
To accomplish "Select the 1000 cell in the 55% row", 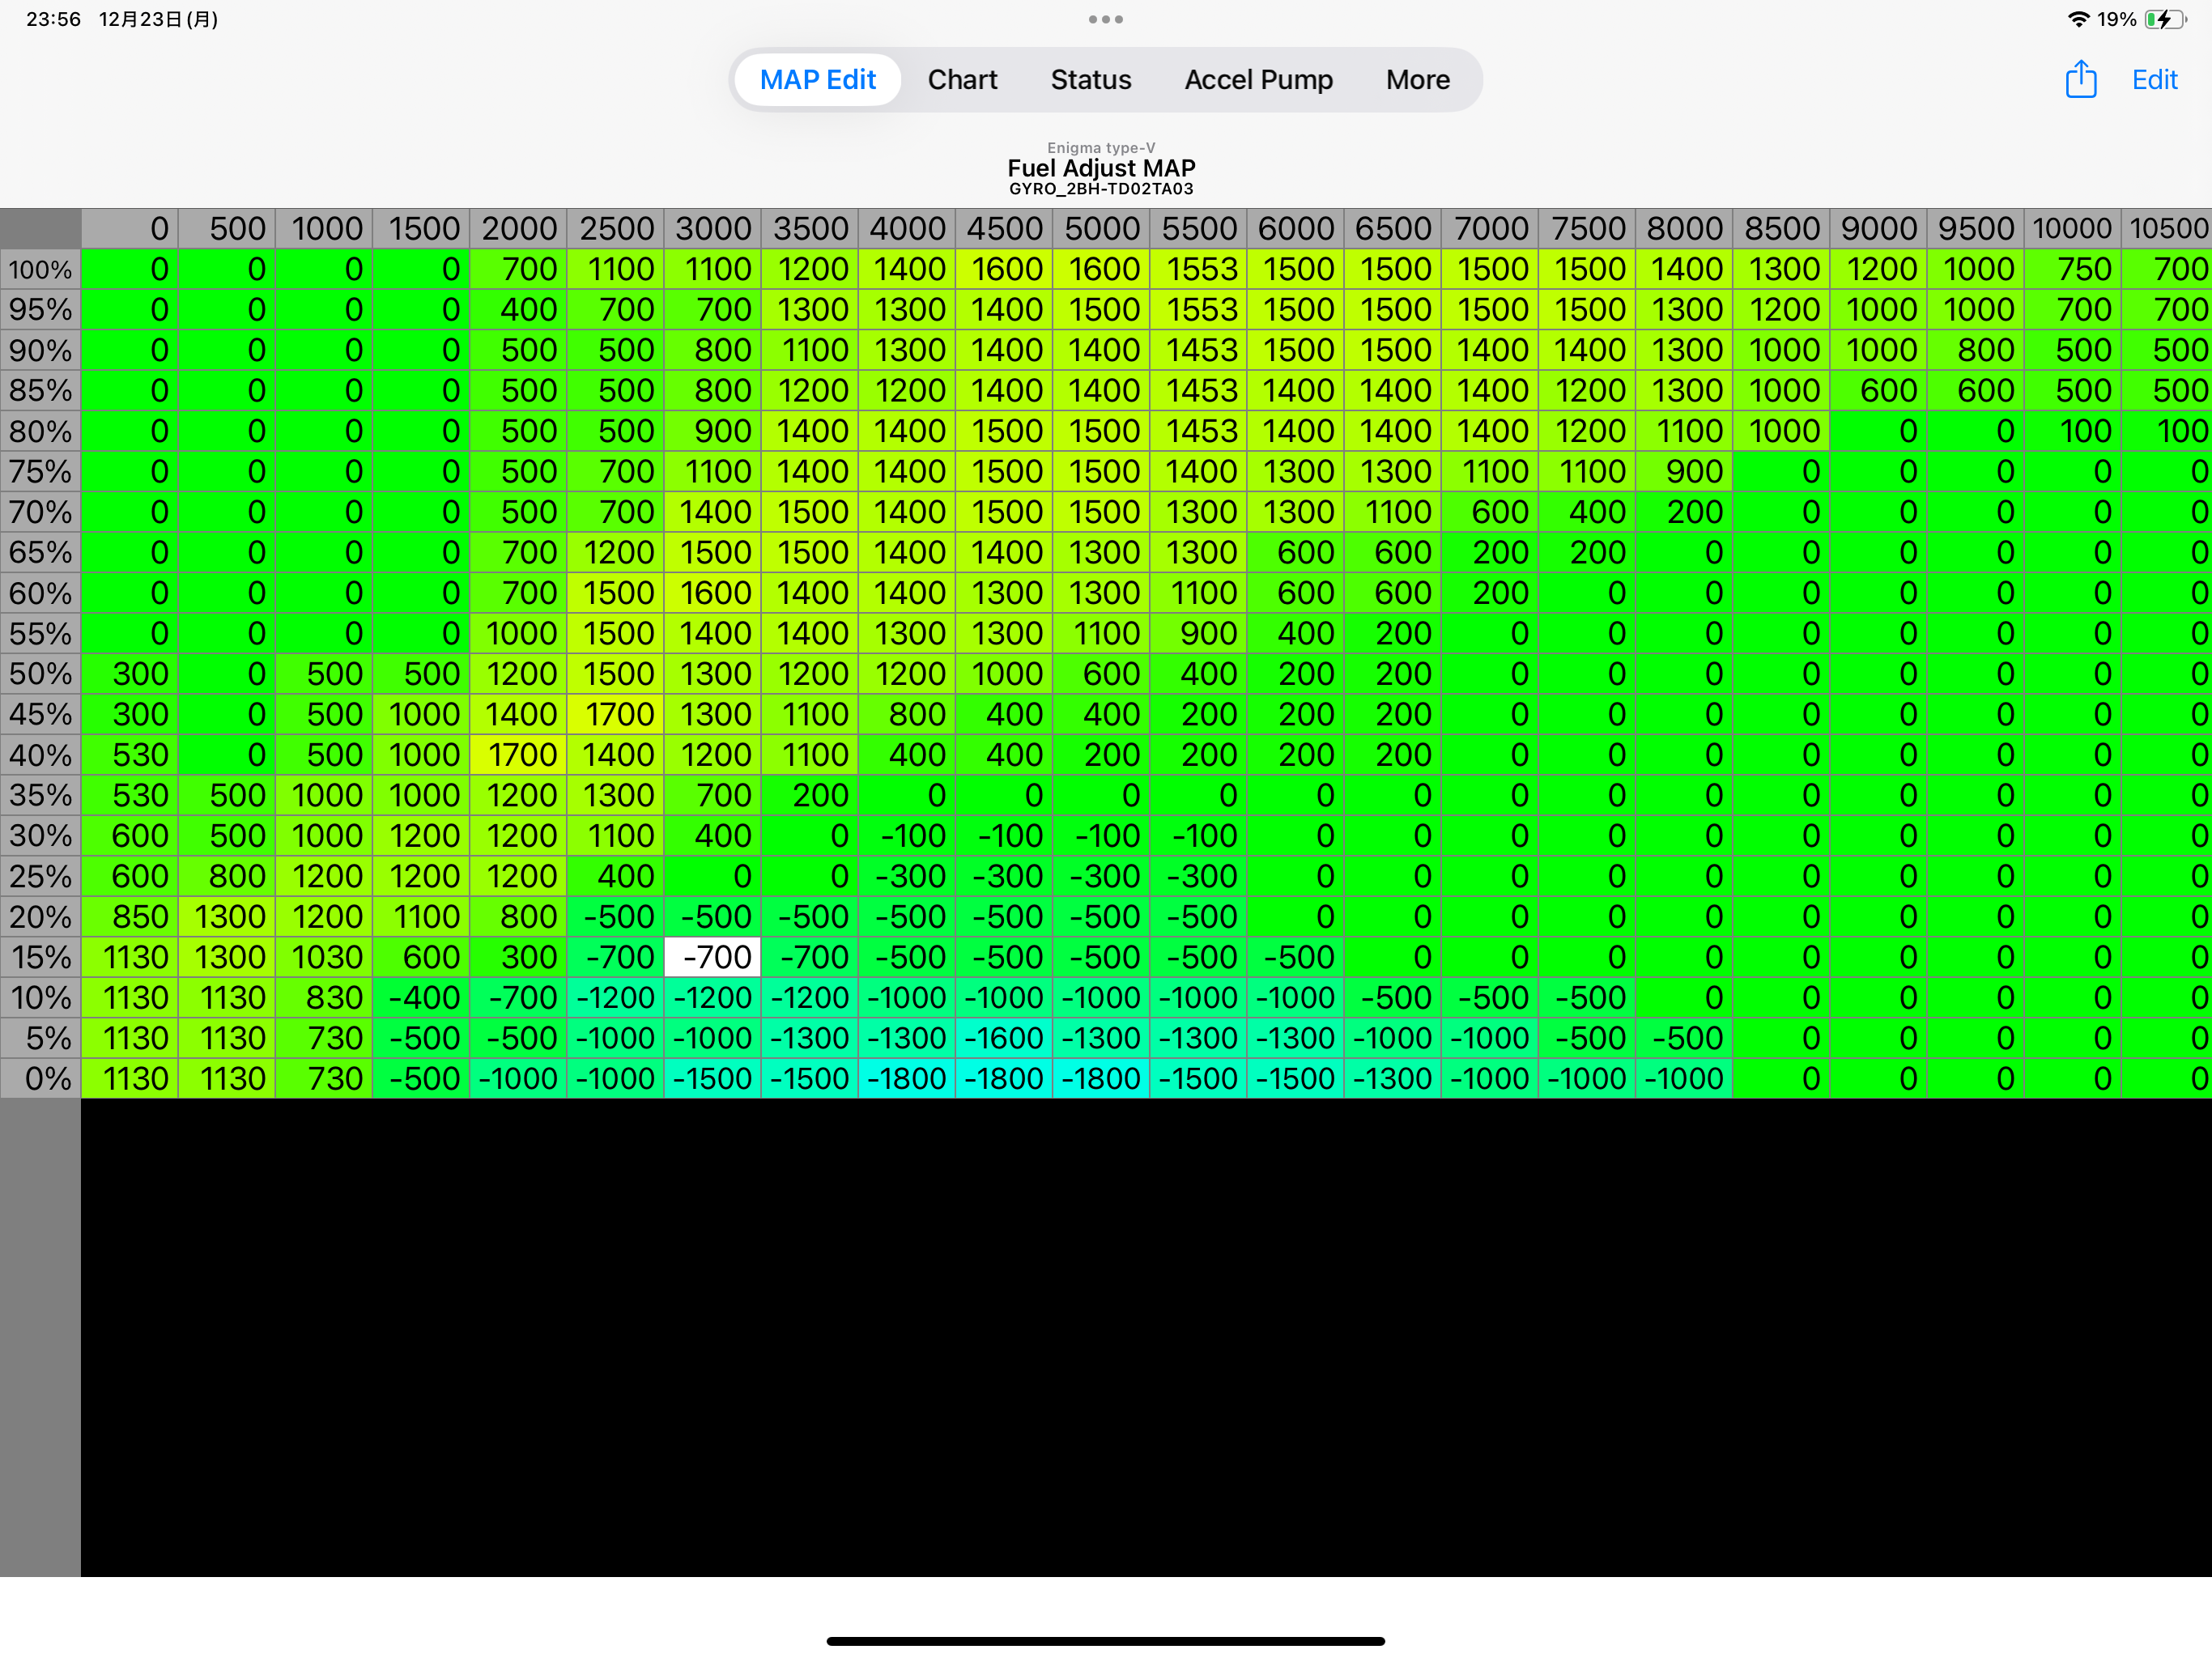I will tap(519, 634).
